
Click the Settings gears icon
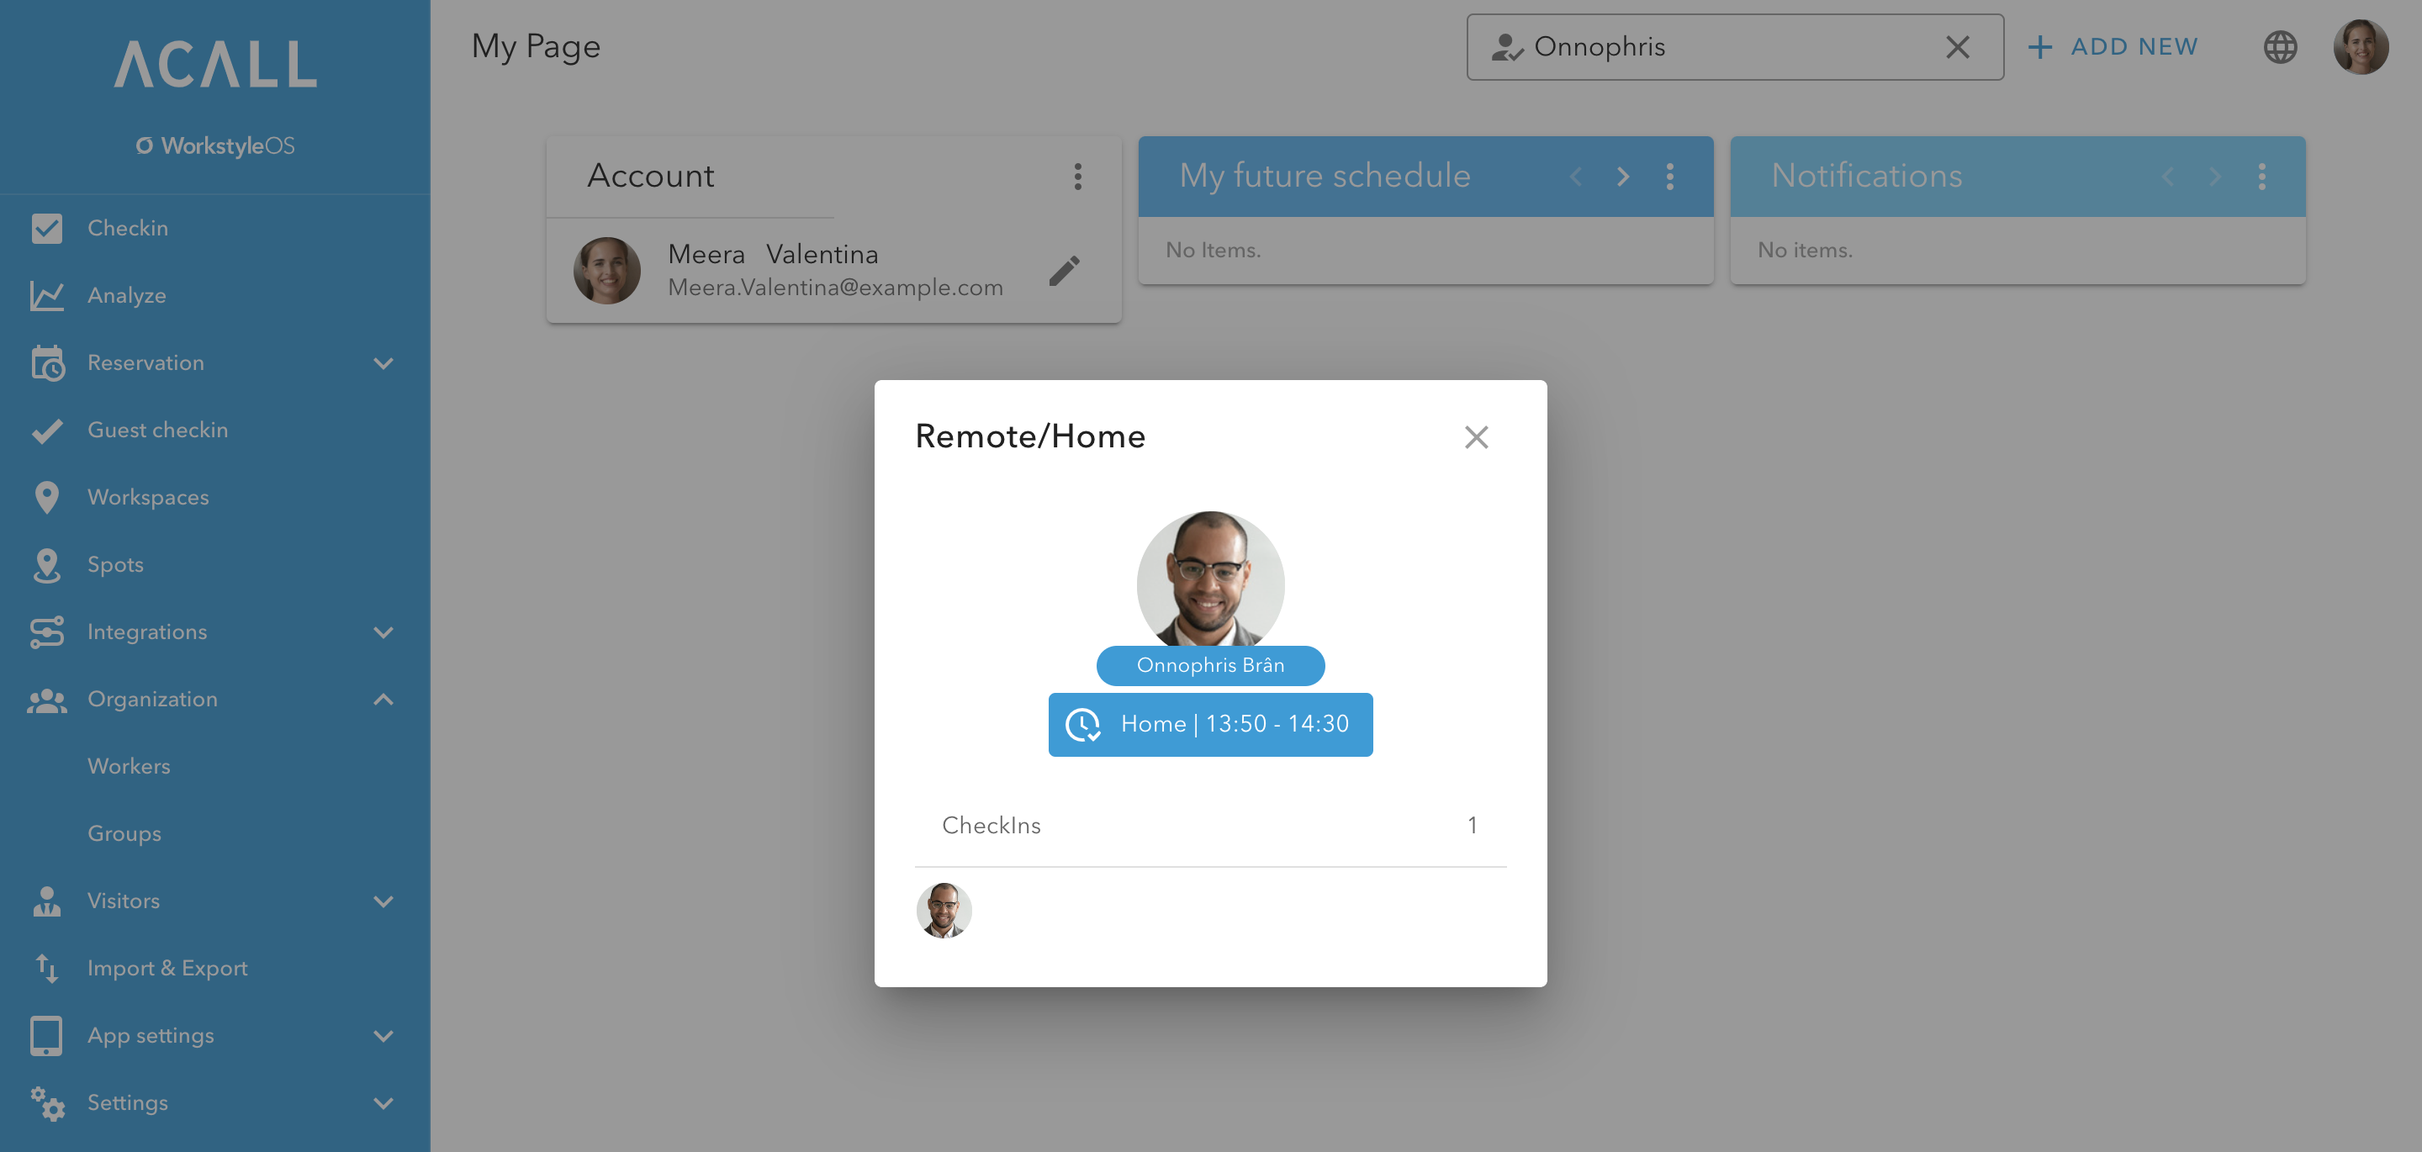point(46,1103)
